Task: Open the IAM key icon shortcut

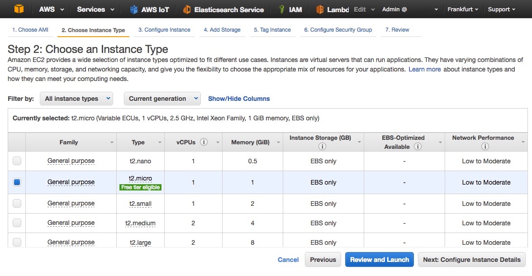Action: pyautogui.click(x=282, y=10)
